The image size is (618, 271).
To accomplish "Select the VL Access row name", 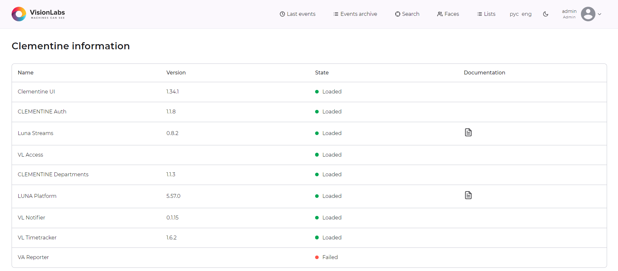I will click(x=30, y=155).
